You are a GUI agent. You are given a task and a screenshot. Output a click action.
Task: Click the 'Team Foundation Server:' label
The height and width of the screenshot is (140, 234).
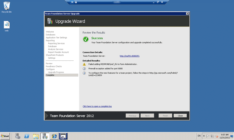point(94,56)
